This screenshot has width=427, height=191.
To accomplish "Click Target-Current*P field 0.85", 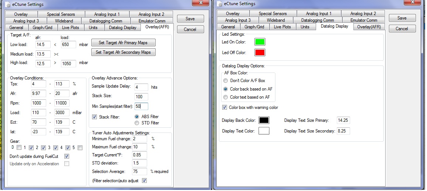I will pyautogui.click(x=139, y=155).
